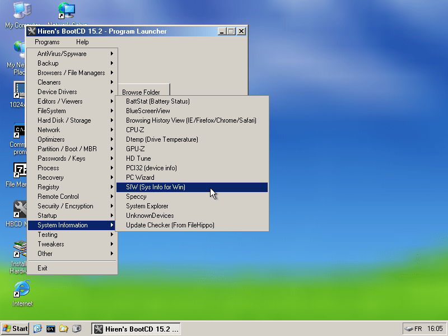Click the camera quick launch icon
This screenshot has height=336, width=448.
(77, 329)
